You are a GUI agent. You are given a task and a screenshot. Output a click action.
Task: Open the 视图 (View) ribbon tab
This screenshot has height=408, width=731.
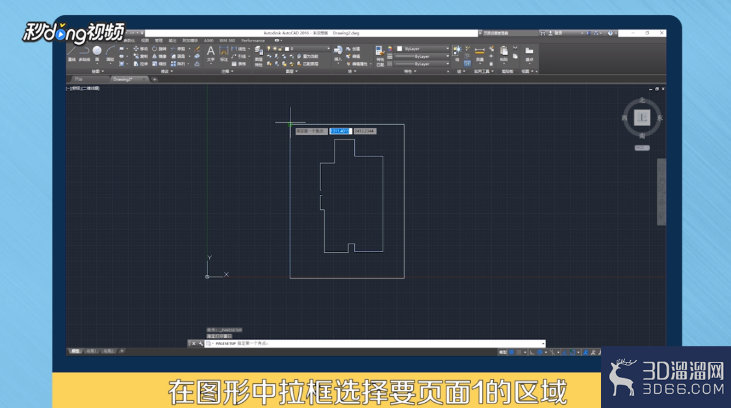145,40
